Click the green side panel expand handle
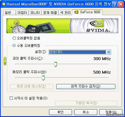125x117 pixels. [5, 61]
